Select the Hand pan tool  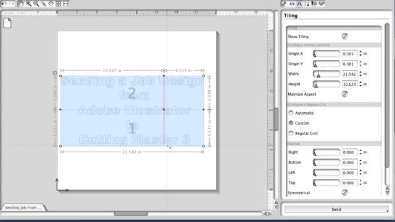click(x=21, y=4)
